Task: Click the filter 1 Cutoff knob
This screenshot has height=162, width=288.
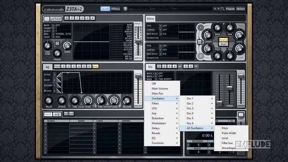Action: click(x=208, y=35)
